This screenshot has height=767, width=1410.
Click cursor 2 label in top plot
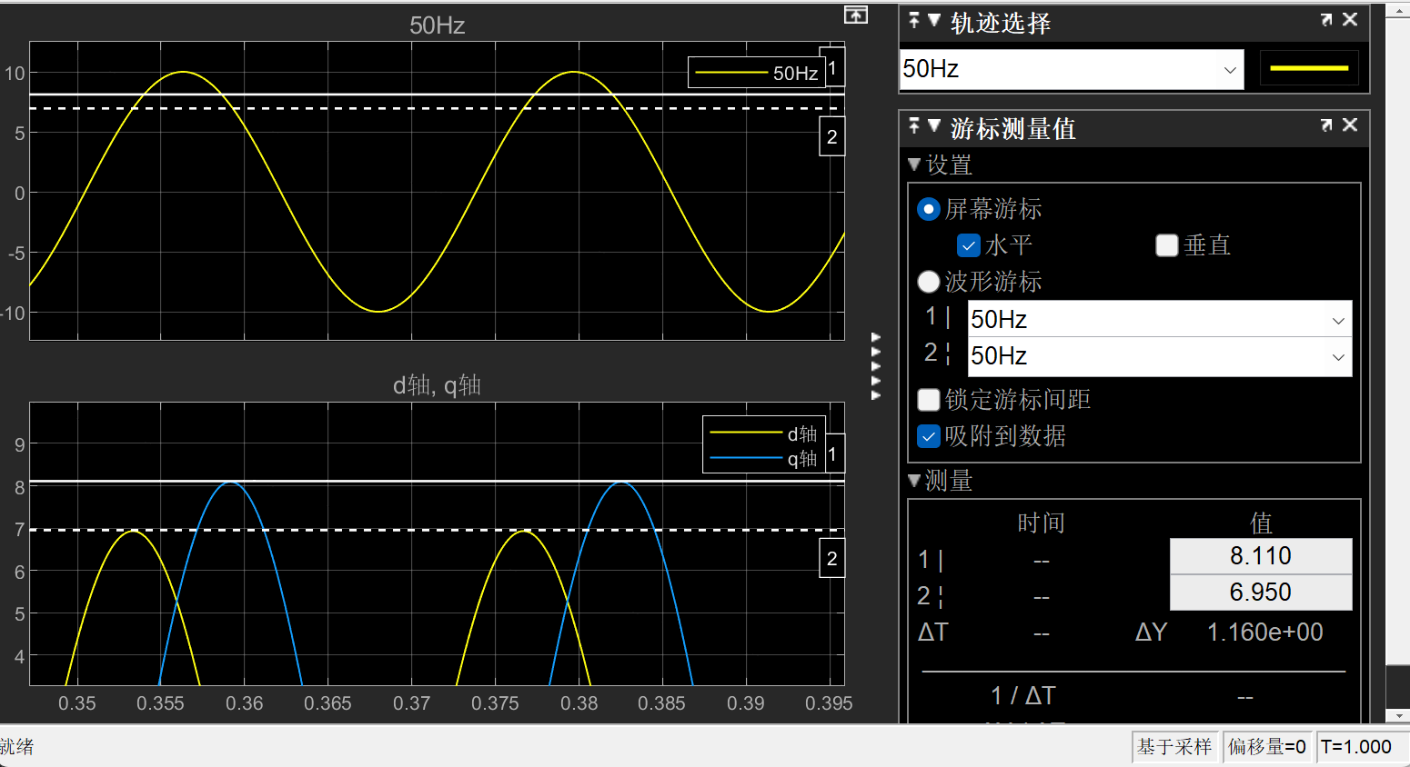(831, 137)
